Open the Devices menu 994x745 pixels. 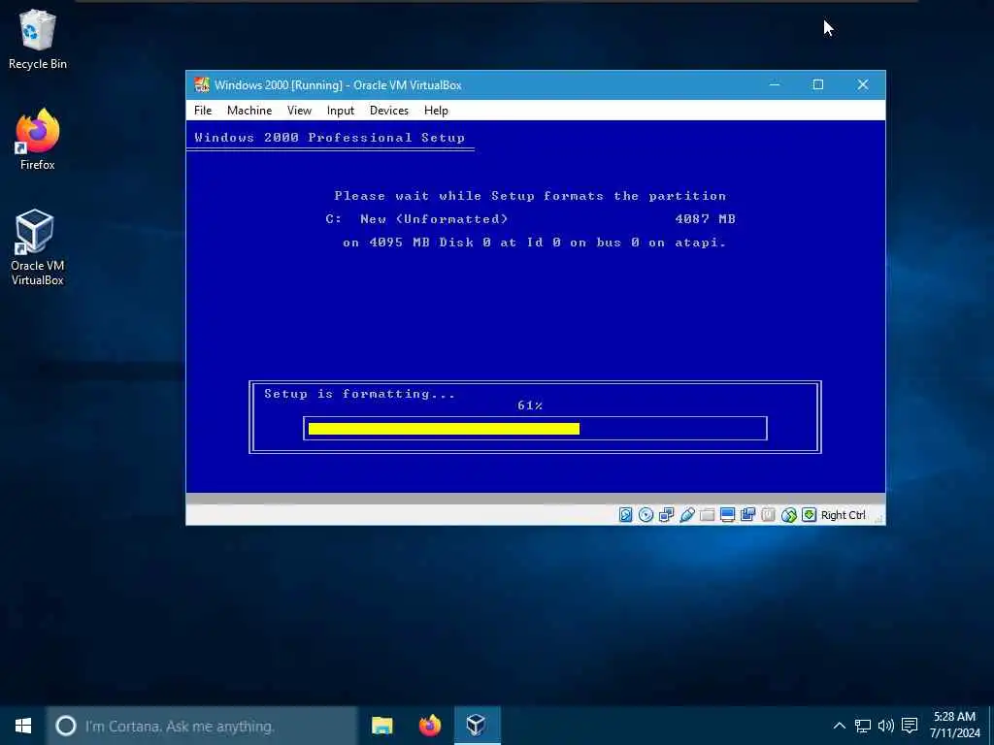point(388,111)
